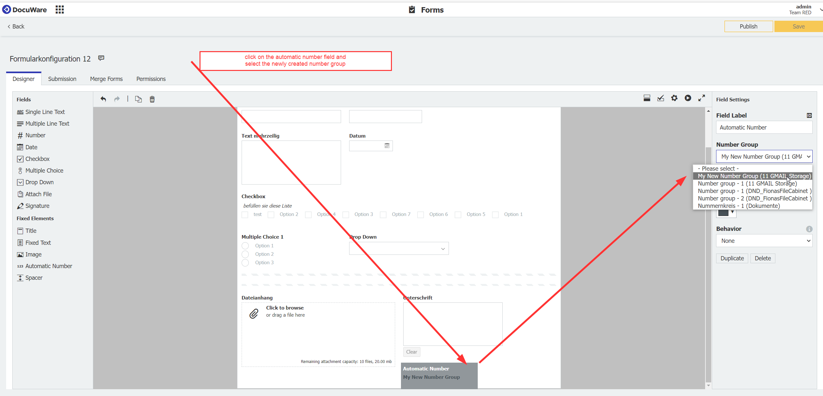
Task: Open form settings gear icon
Action: click(674, 98)
